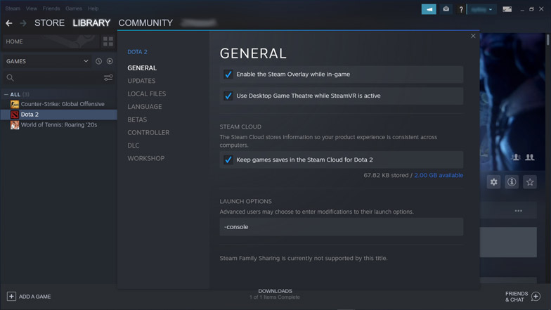Go to the Library tab

91,22
